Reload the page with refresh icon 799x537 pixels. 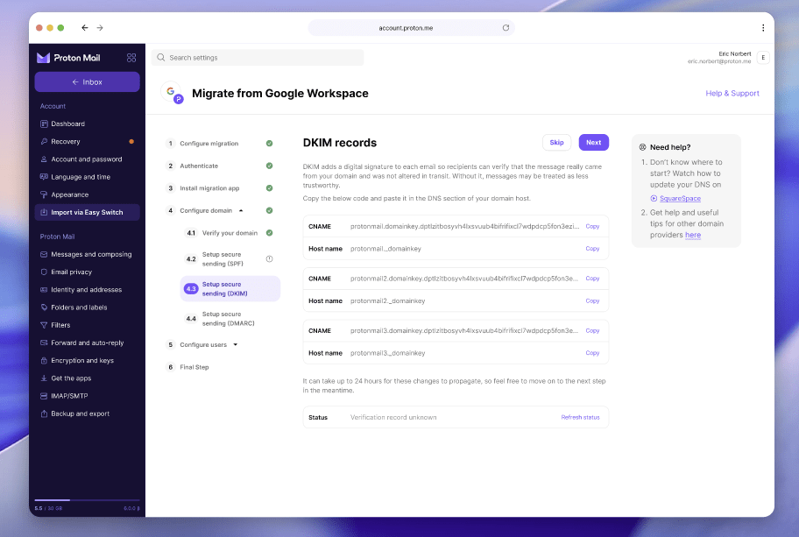click(x=506, y=27)
